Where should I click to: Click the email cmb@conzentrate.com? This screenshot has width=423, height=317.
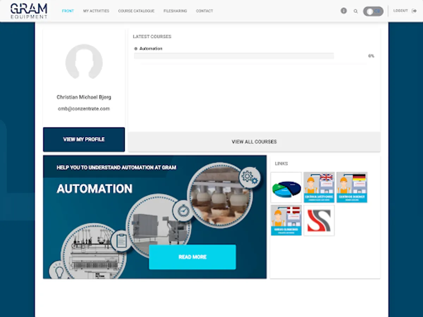84,109
